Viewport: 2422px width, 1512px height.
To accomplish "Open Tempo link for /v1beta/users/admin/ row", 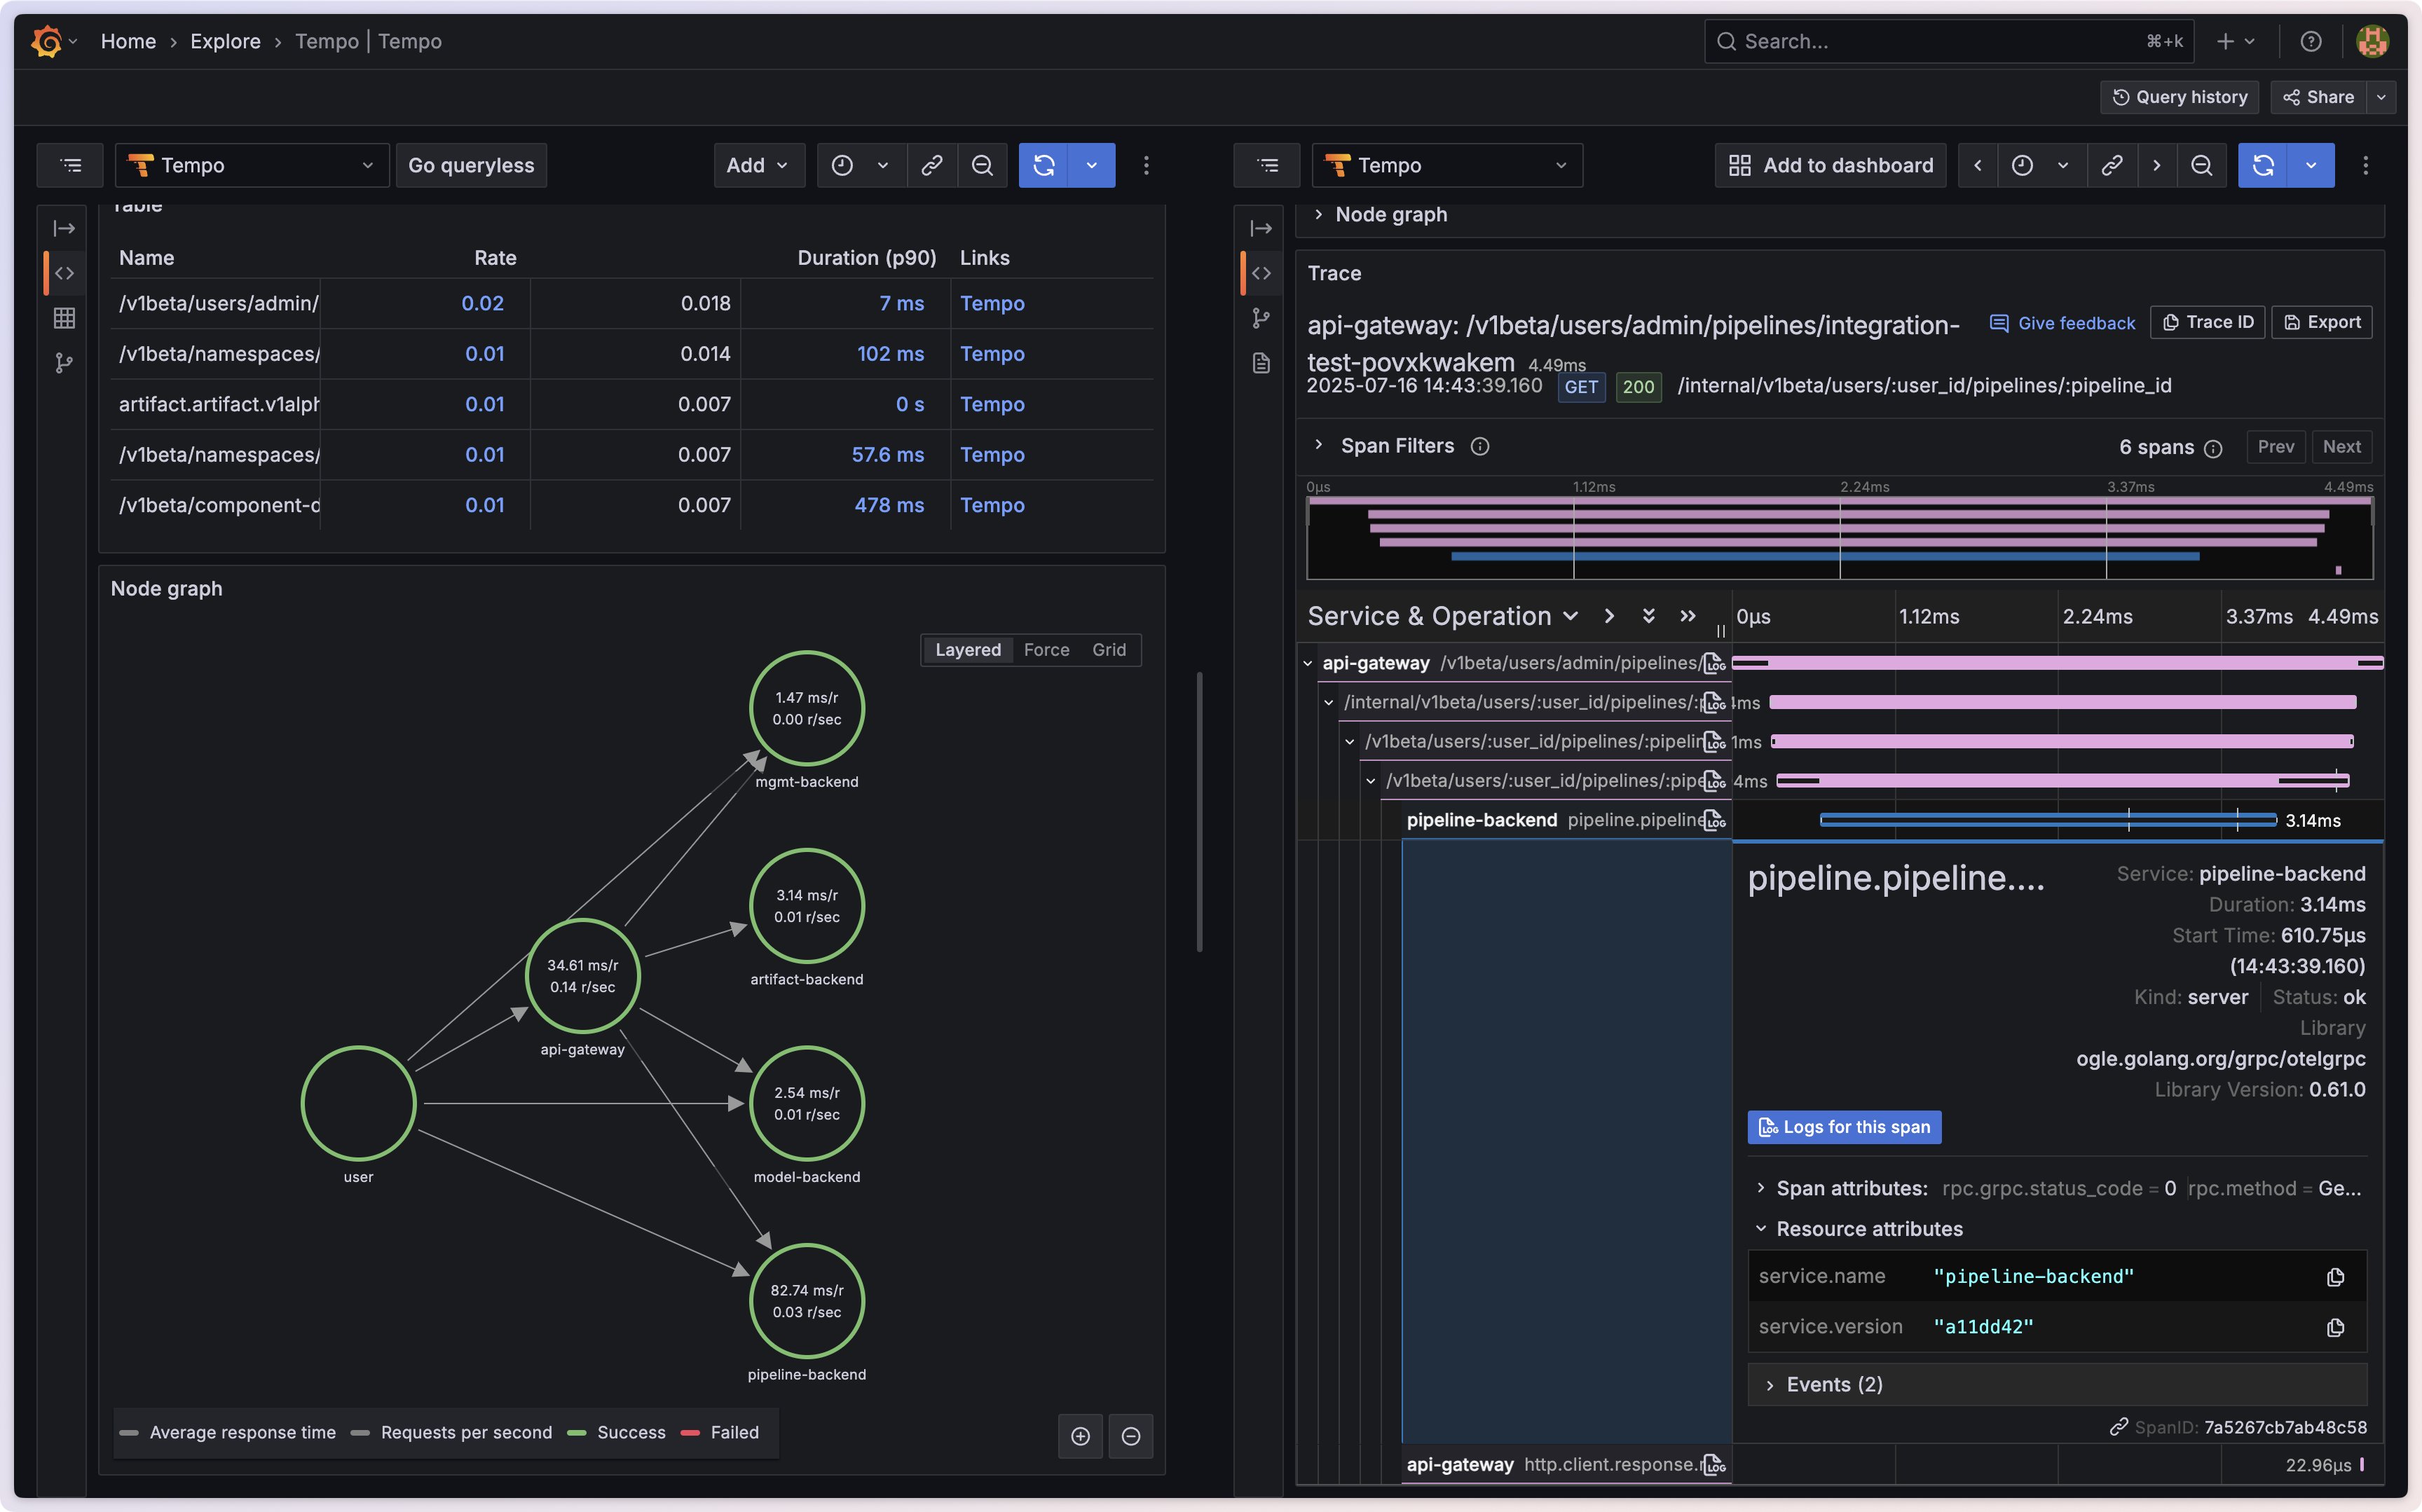I will [992, 303].
